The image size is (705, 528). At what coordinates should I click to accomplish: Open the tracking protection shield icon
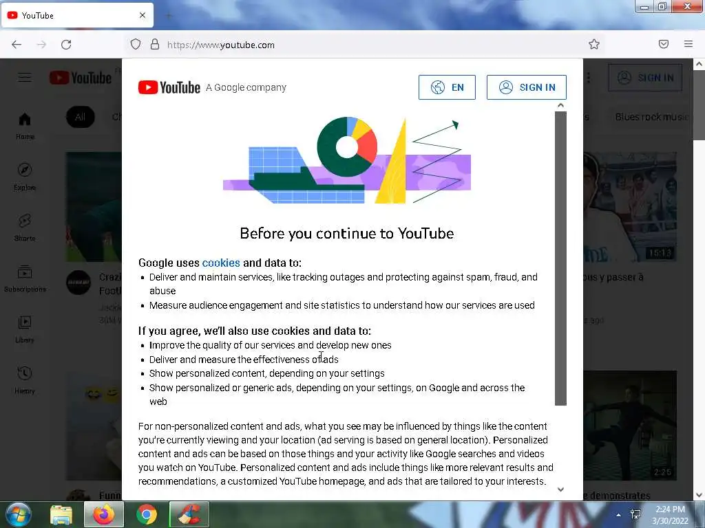coord(136,45)
